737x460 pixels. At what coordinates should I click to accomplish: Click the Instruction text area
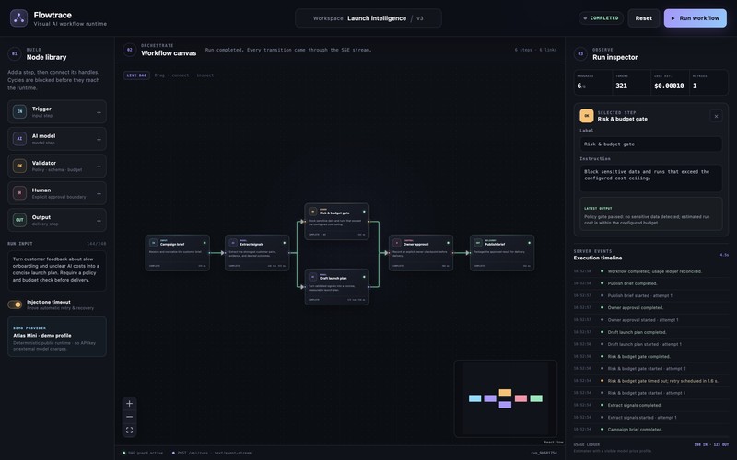point(650,178)
